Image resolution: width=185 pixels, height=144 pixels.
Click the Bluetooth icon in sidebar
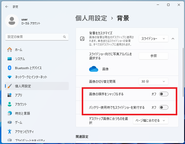tap(10, 68)
